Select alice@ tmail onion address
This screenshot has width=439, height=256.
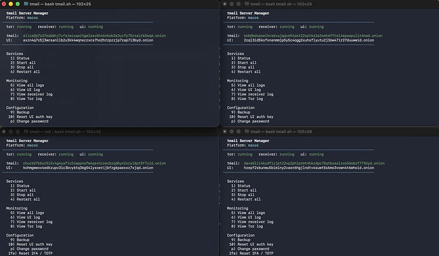(x=94, y=36)
